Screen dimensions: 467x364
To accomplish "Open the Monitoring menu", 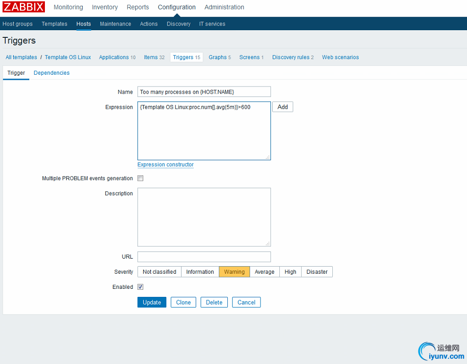I will click(x=68, y=7).
